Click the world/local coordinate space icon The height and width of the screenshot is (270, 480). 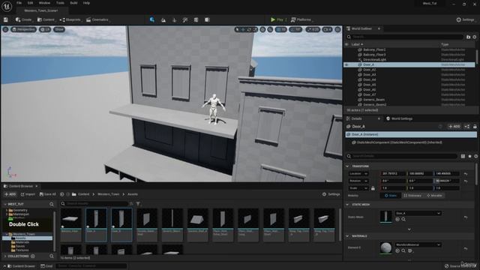pos(262,29)
